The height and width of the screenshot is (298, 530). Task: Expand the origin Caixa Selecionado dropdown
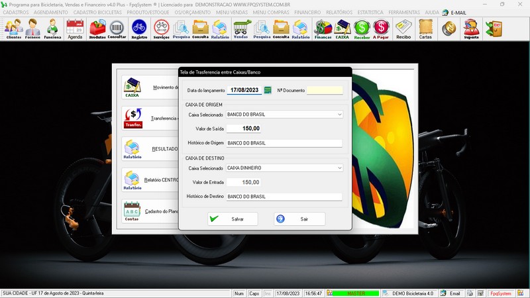point(339,115)
